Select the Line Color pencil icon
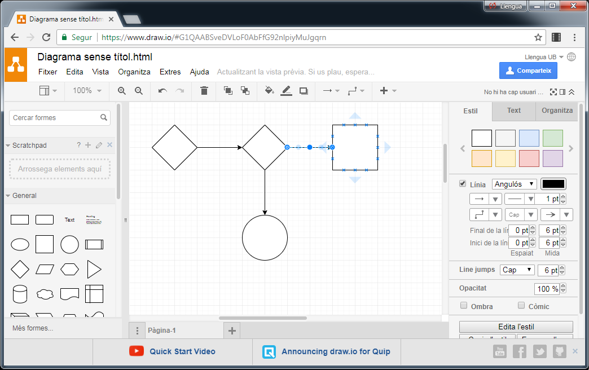 point(286,91)
